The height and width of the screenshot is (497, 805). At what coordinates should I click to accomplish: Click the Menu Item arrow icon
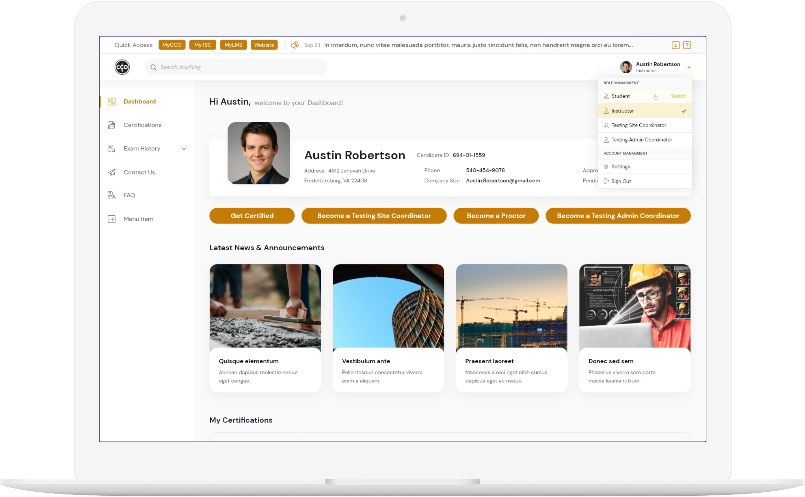[111, 219]
